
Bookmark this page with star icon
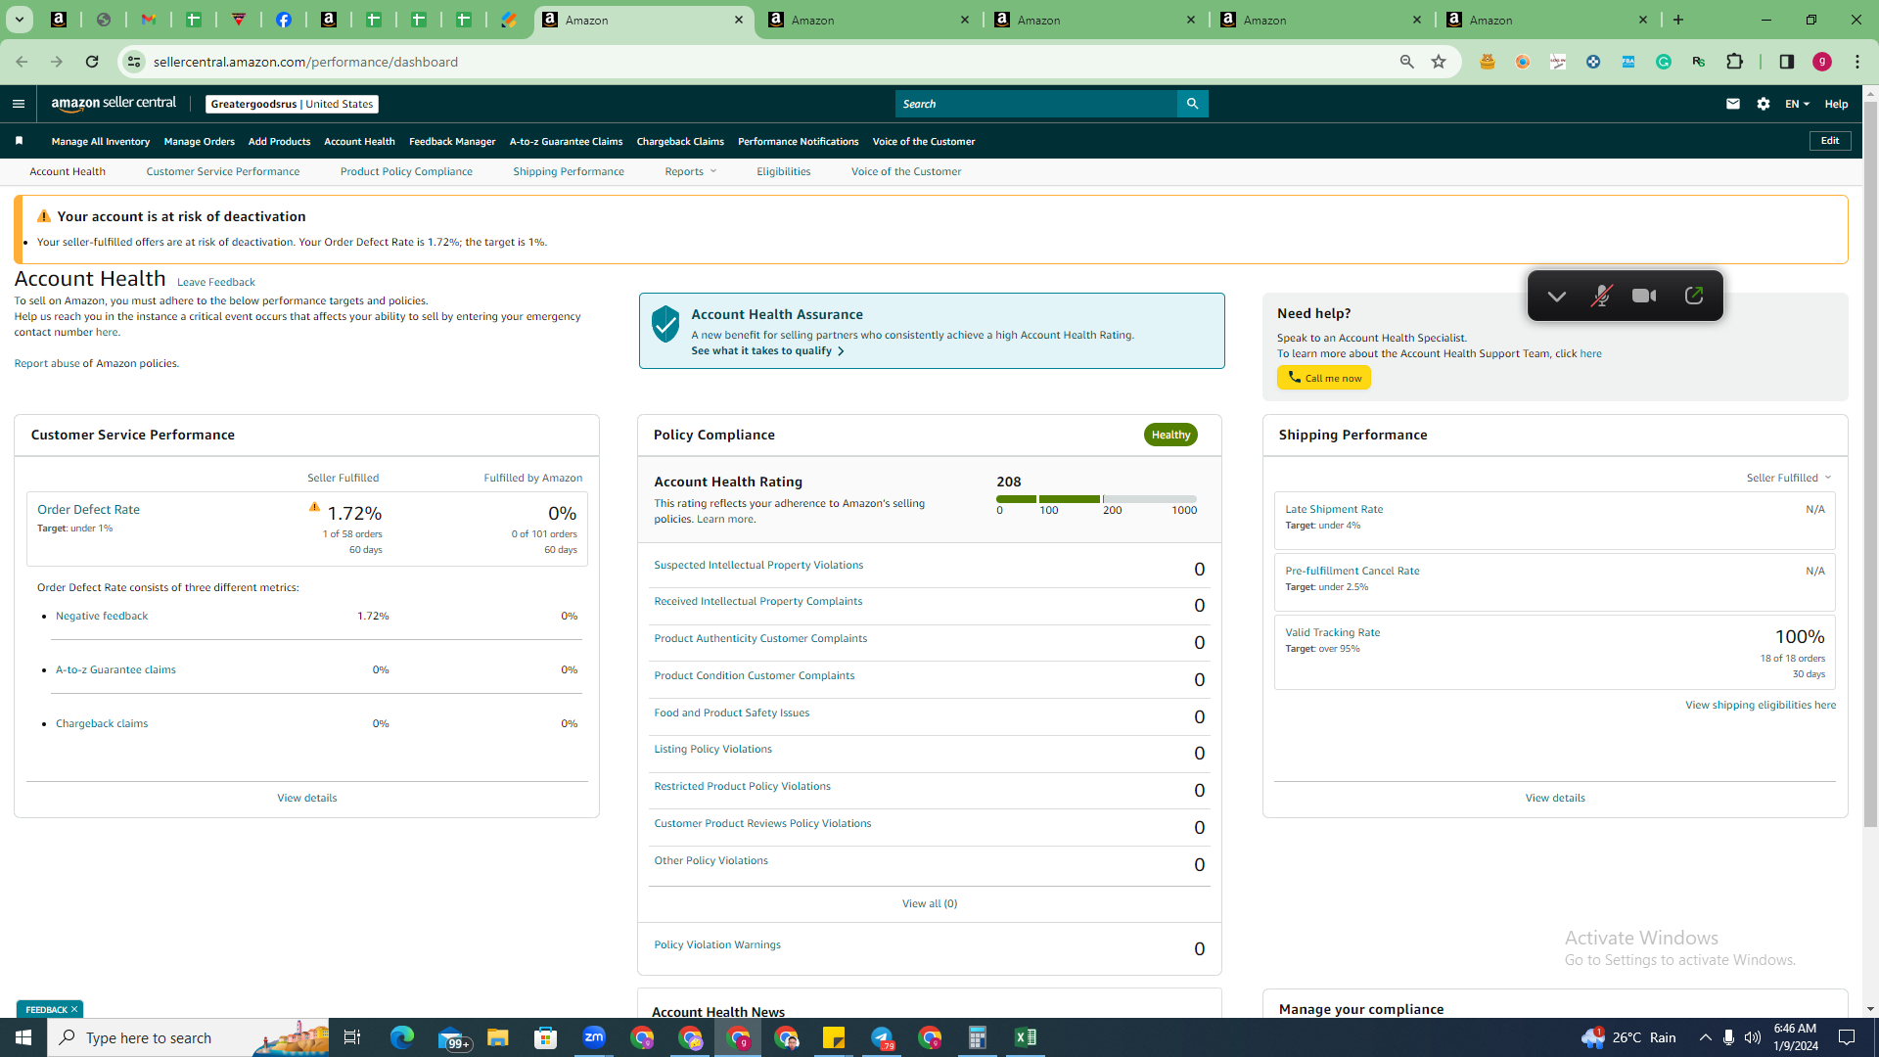click(x=1439, y=62)
